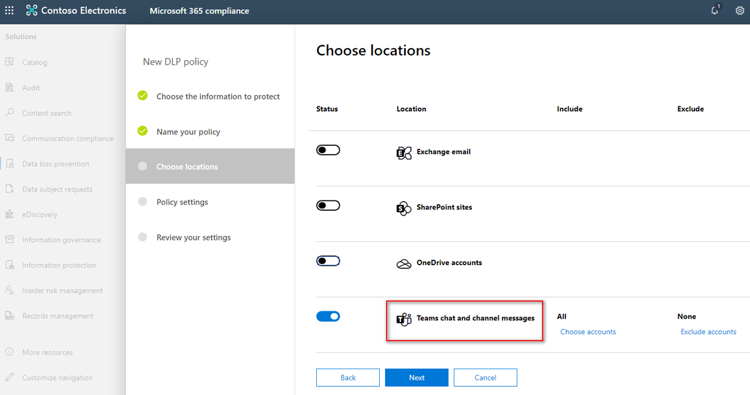Image resolution: width=750 pixels, height=395 pixels.
Task: Click the SharePoint sites label
Action: pos(445,207)
